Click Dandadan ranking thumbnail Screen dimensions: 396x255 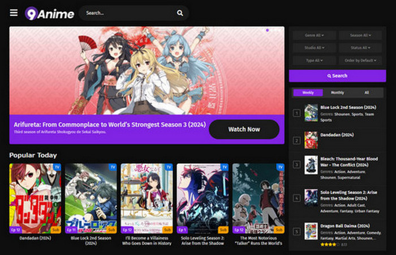[x=311, y=140]
